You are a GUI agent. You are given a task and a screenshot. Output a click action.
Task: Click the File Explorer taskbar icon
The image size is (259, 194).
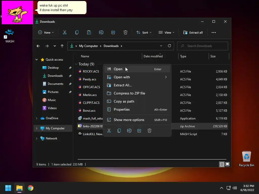click(19, 188)
